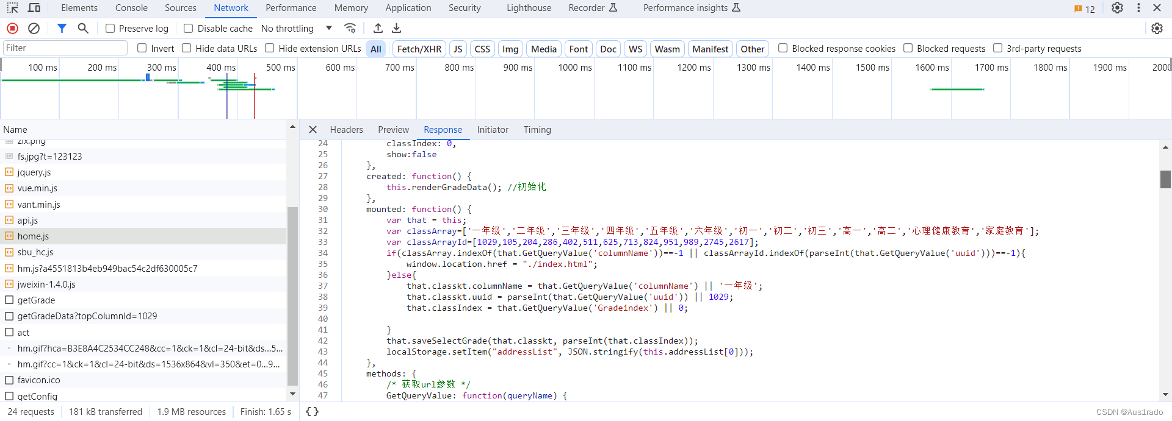Activate the inspect element picker icon
Viewport: 1172px width, 421px height.
(12, 8)
